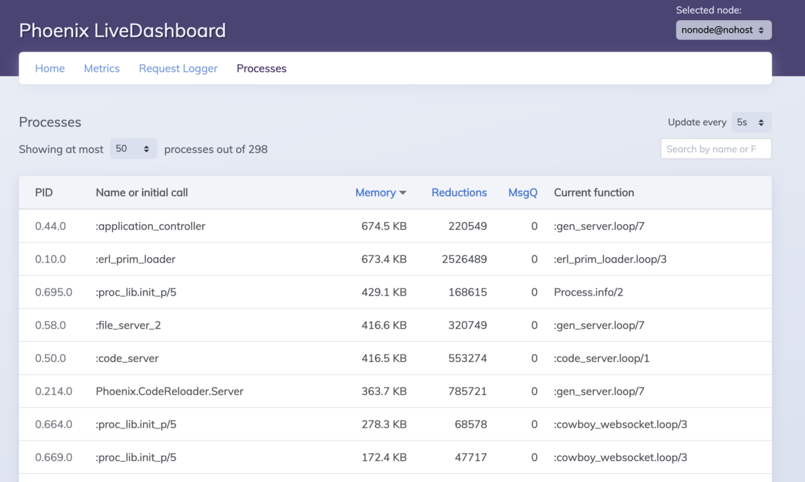This screenshot has height=482, width=805.
Task: Switch to the Metrics tab
Action: [102, 68]
